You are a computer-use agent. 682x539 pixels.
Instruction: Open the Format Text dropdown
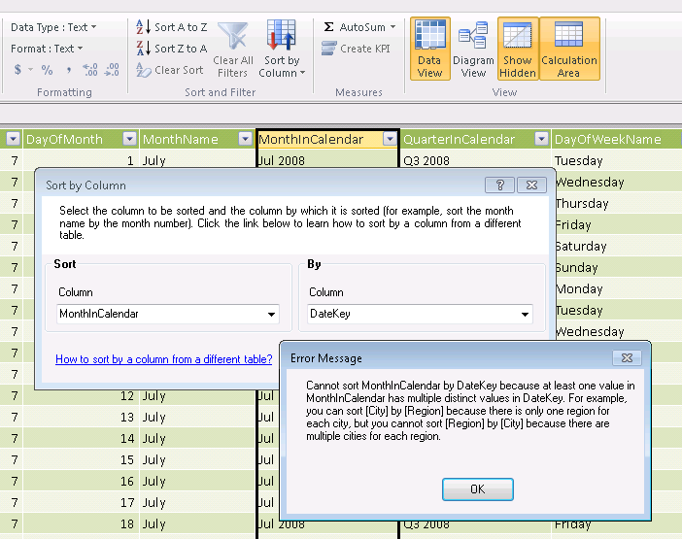47,49
